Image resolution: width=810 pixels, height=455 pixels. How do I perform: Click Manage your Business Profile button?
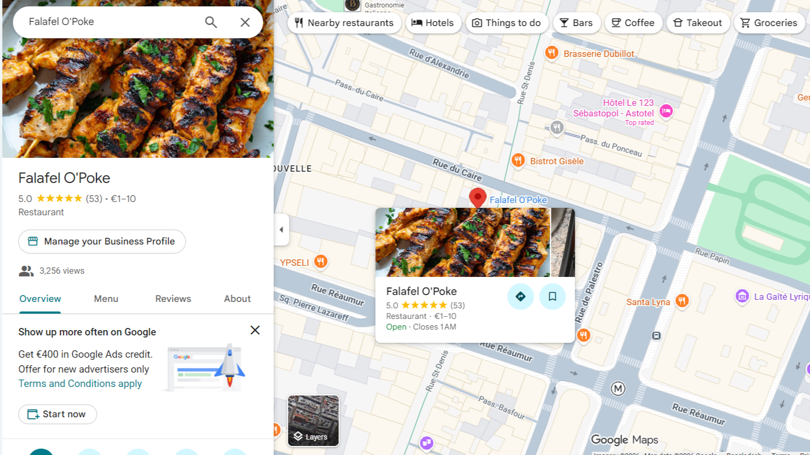102,241
